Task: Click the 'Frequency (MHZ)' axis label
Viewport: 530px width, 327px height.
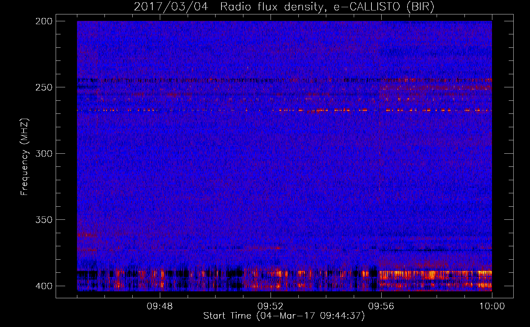Action: (25, 157)
